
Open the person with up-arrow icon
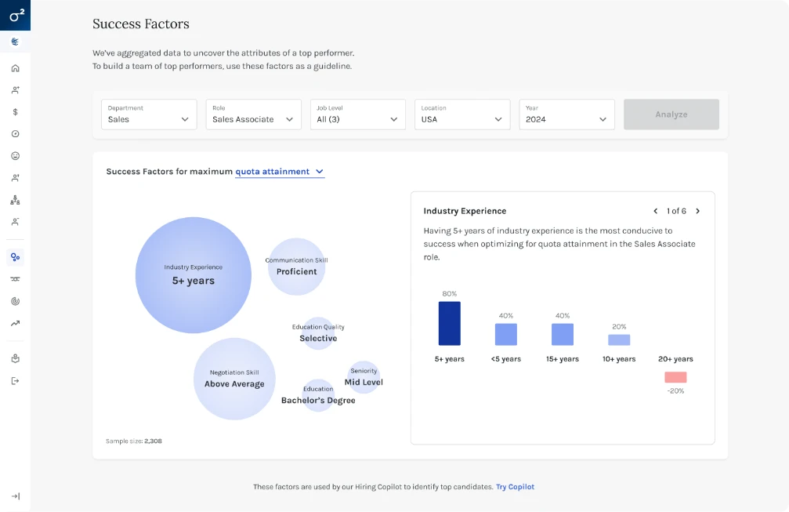coord(15,178)
